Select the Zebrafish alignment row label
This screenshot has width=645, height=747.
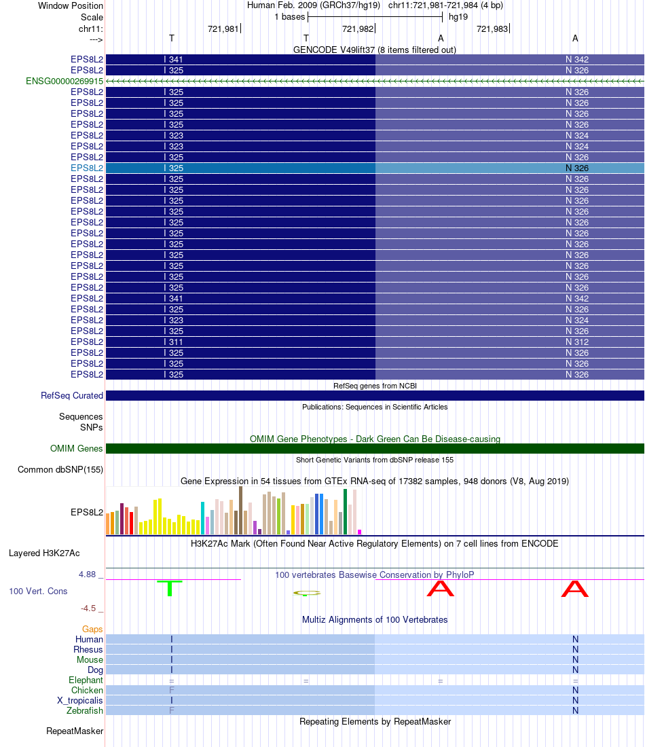[x=85, y=711]
